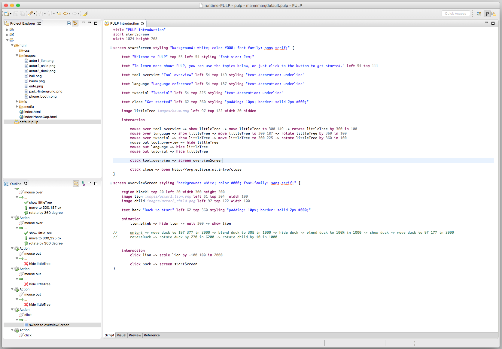Screen dimensions: 502x349
Task: Click the New wizard toolbar icon
Action: pos(6,14)
